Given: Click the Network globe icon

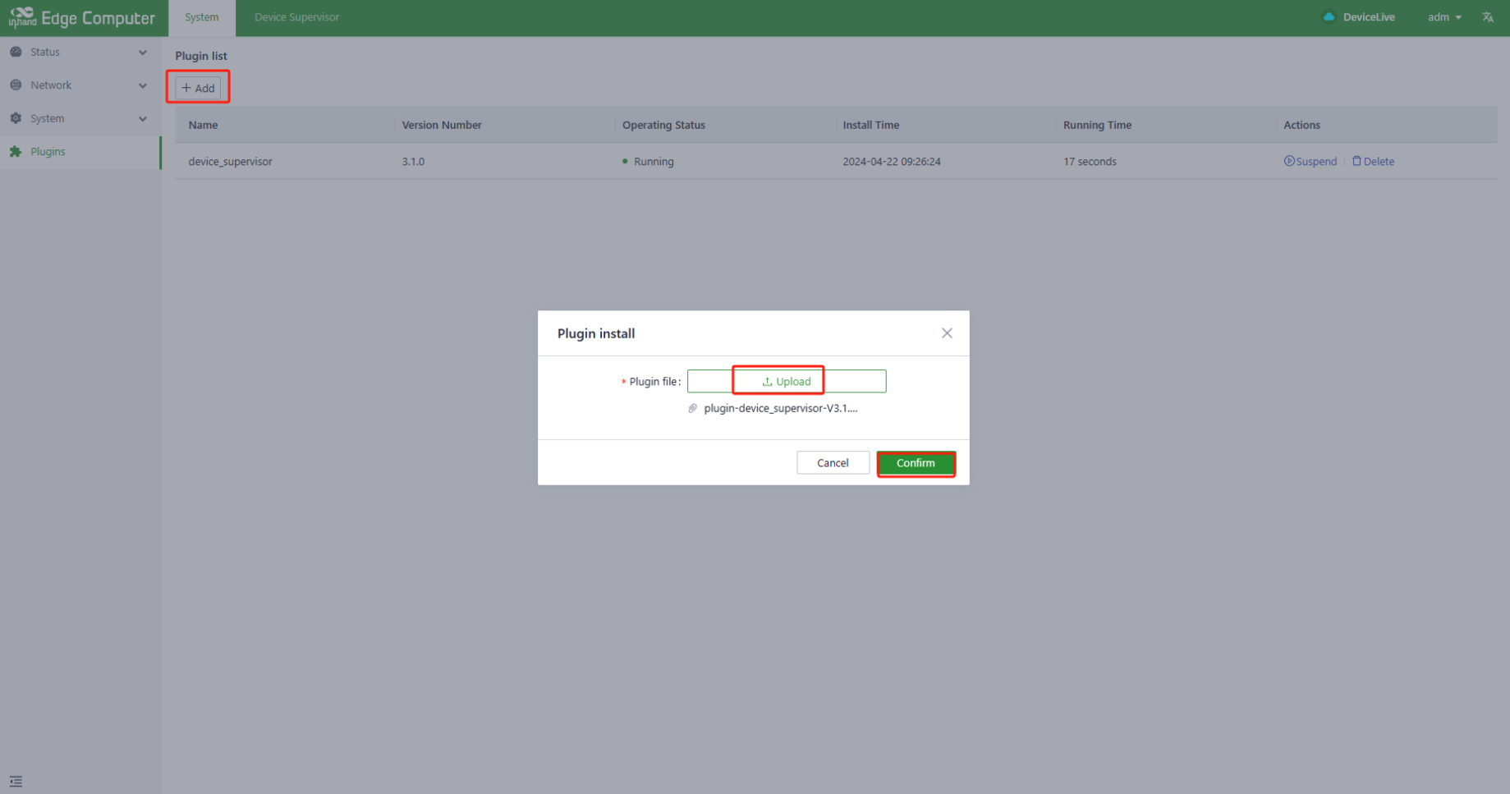Looking at the screenshot, I should (16, 85).
